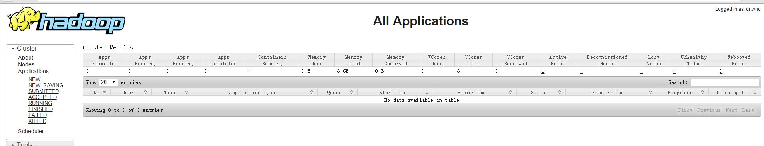Click the Cluster Metrics heading
This screenshot has width=764, height=146.
click(108, 47)
